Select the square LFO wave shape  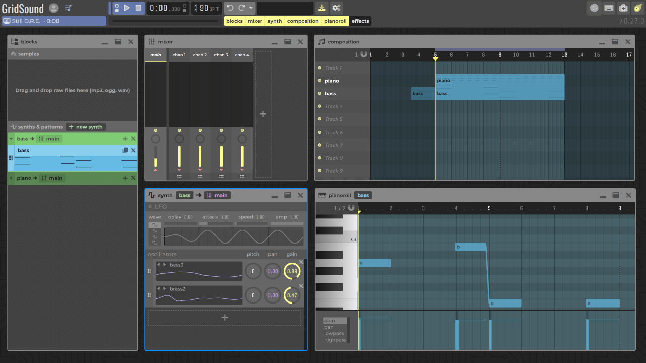tap(155, 243)
